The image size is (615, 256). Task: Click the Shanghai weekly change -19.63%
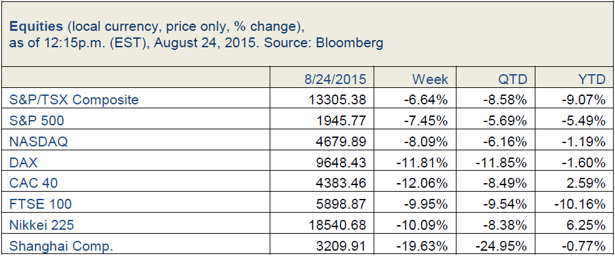(422, 245)
